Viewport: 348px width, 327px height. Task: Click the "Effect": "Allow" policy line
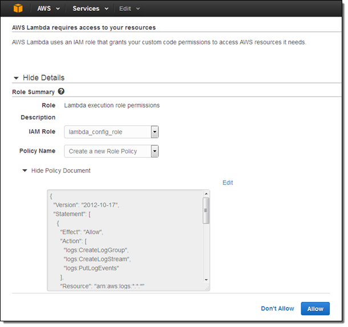point(84,232)
